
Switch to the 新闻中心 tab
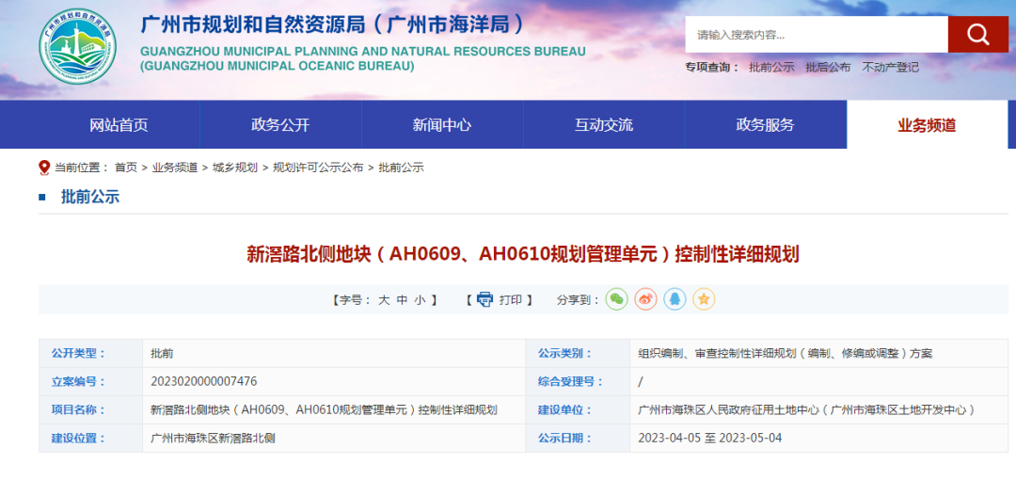point(442,125)
